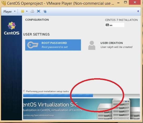Click the VMware icon in title bar
143x123 pixels.
(4, 3)
